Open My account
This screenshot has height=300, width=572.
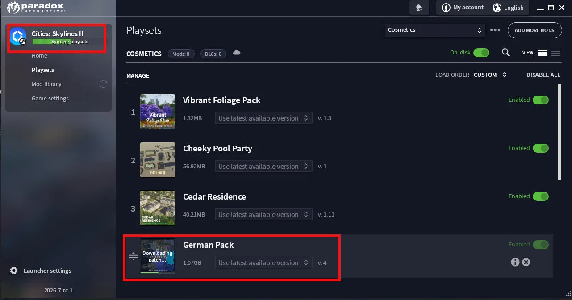[468, 8]
